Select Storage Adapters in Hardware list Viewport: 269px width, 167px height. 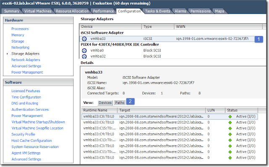coord(25,54)
